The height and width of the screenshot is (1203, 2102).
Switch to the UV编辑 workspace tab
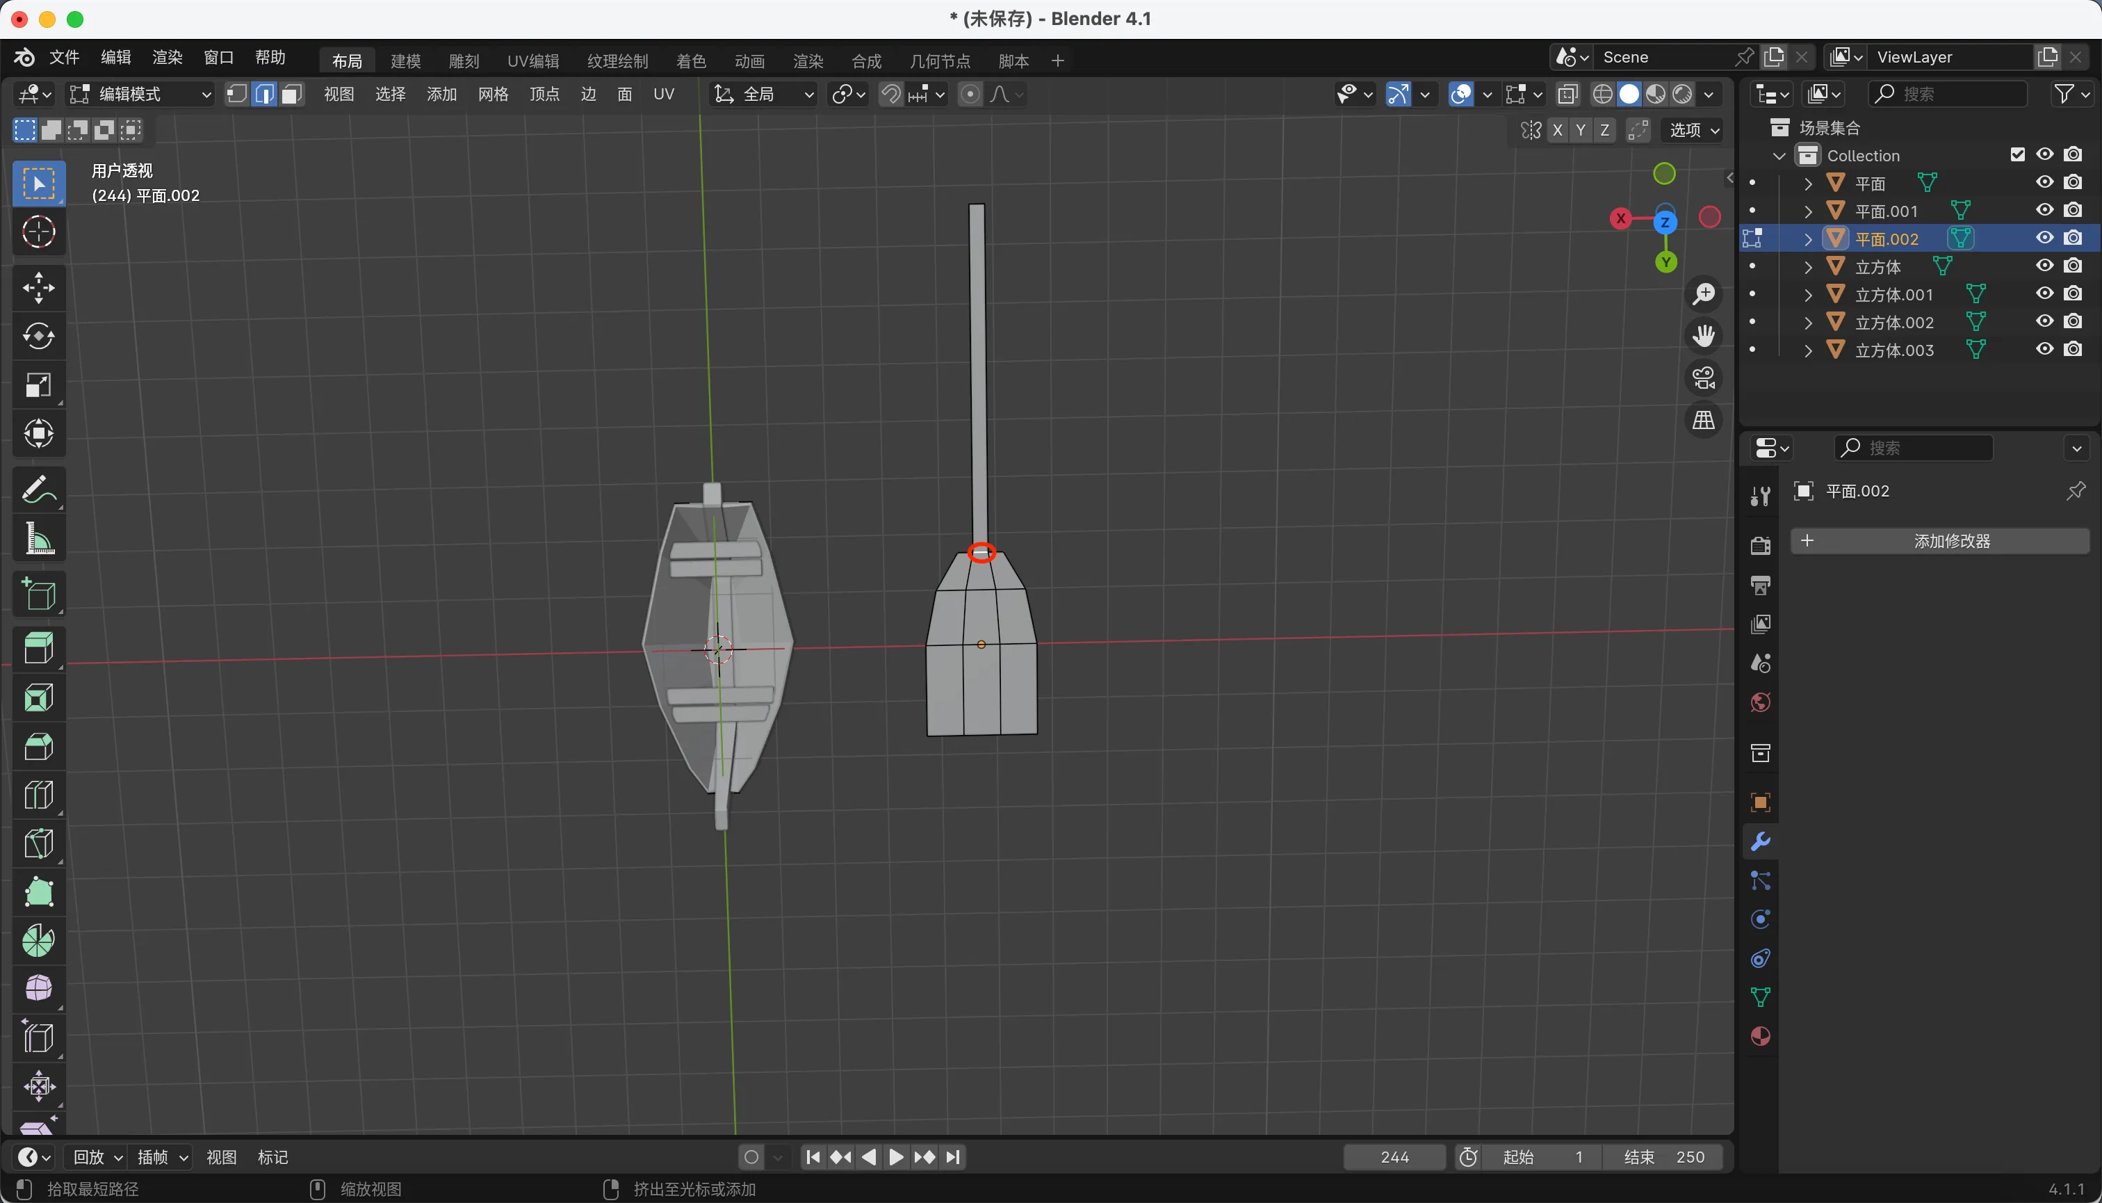532,60
